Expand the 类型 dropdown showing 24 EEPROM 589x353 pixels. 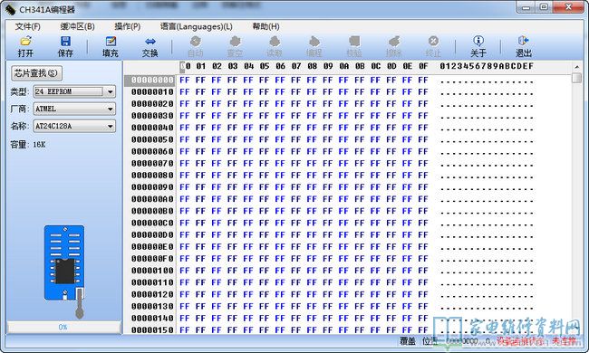point(110,91)
